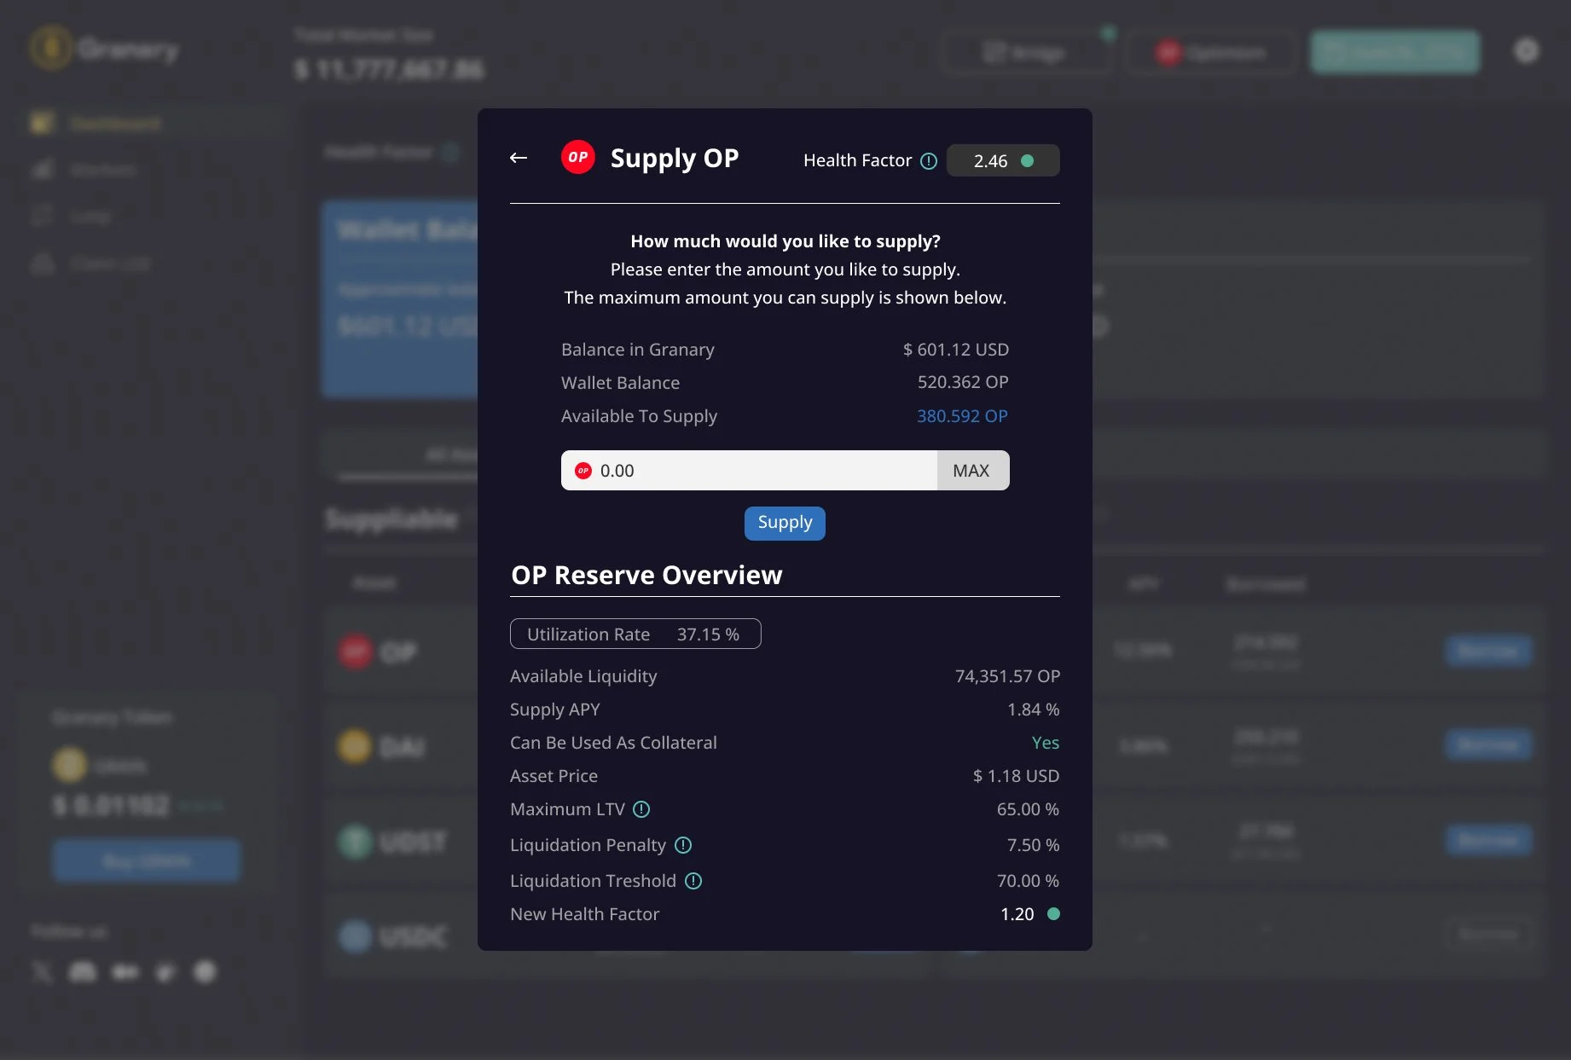The image size is (1571, 1060).
Task: Click the DAI row icon in background table
Action: click(x=356, y=747)
